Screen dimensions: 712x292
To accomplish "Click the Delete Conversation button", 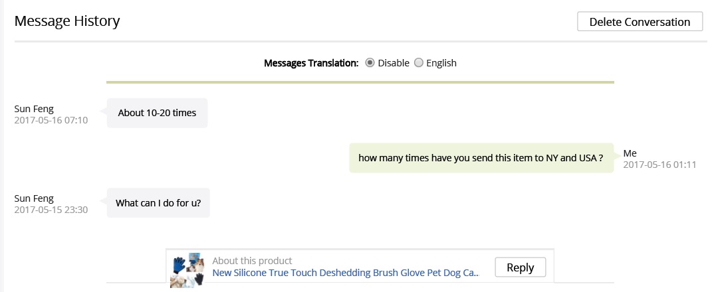I will click(640, 22).
